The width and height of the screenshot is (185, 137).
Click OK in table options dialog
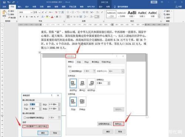coord(43,133)
